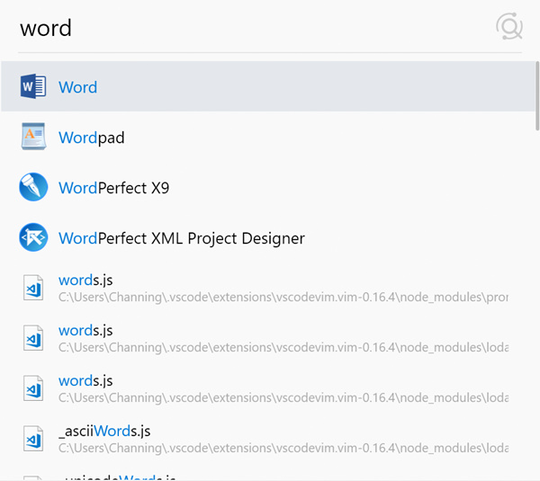This screenshot has height=481, width=540.
Task: Click the WordPerfect X9 pen-nib icon
Action: click(x=33, y=187)
